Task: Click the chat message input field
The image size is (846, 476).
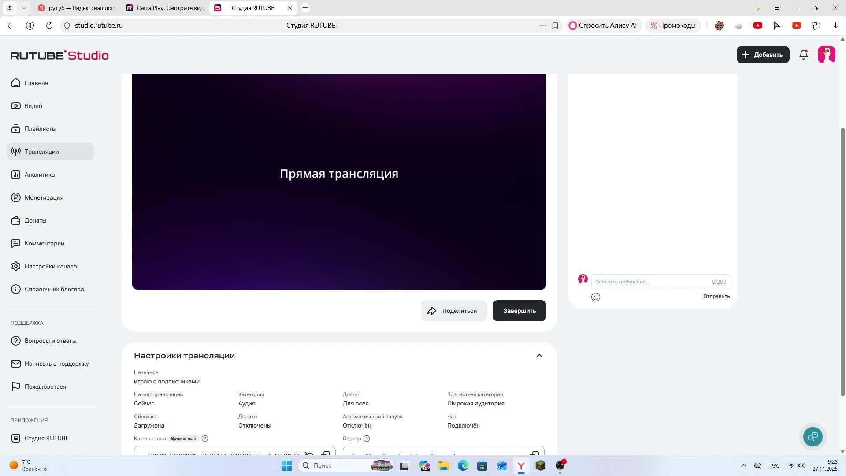Action: (x=652, y=282)
